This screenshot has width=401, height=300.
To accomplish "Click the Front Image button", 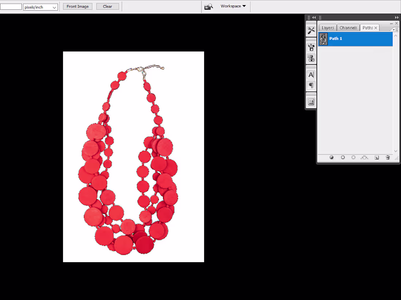I will 77,6.
